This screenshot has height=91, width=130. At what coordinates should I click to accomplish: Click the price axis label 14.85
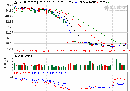(x=9, y=49)
